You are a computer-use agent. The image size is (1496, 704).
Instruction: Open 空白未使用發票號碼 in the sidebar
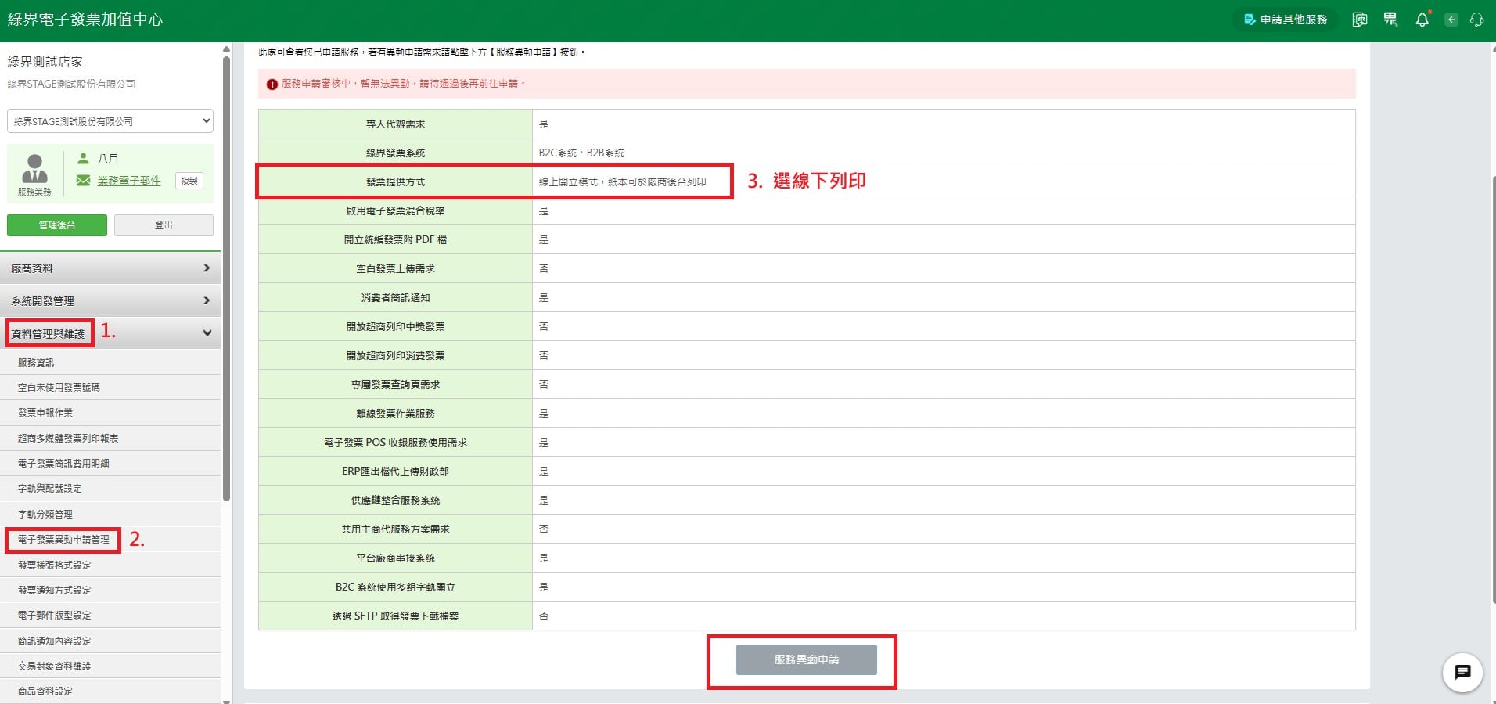(110, 387)
